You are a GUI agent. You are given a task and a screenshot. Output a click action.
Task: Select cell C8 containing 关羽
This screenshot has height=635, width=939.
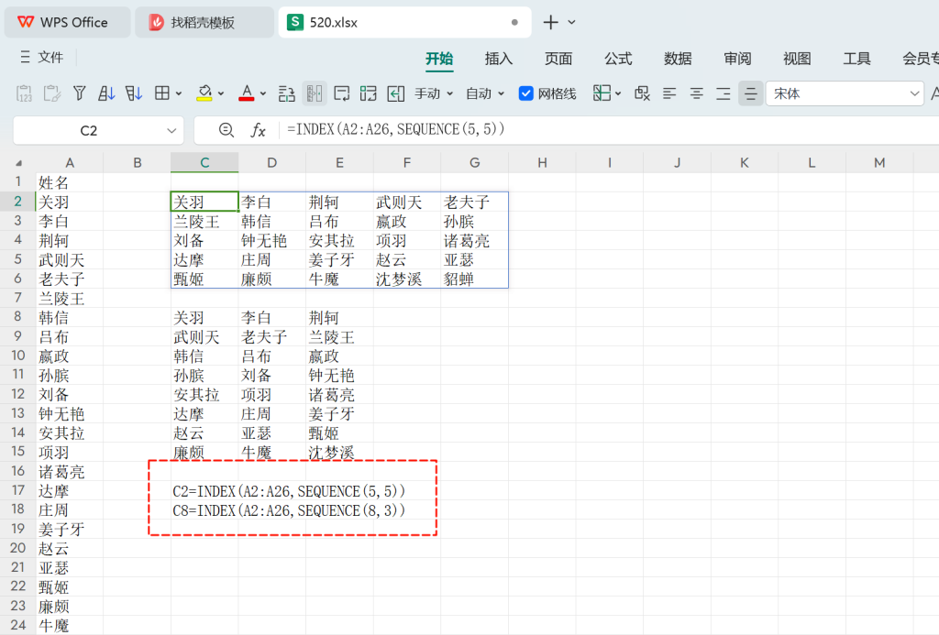point(204,317)
